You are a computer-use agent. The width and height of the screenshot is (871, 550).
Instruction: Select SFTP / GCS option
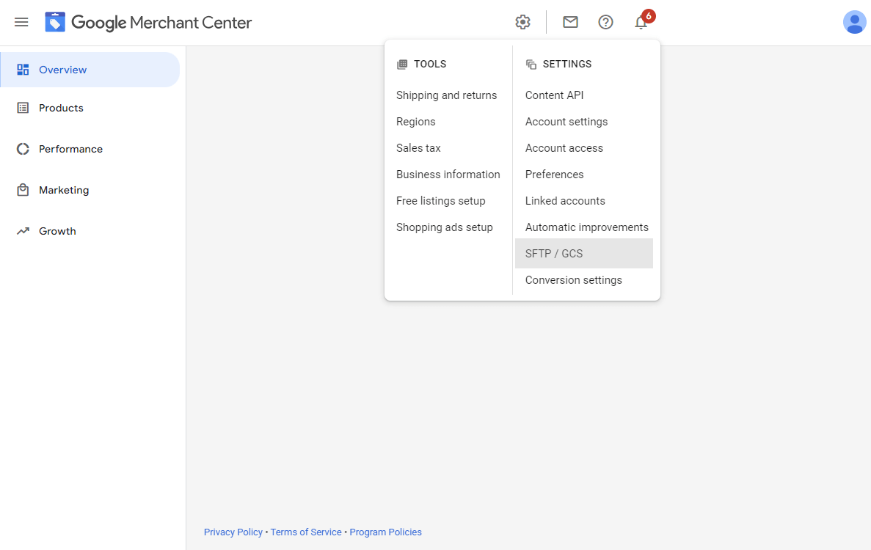[x=584, y=254]
